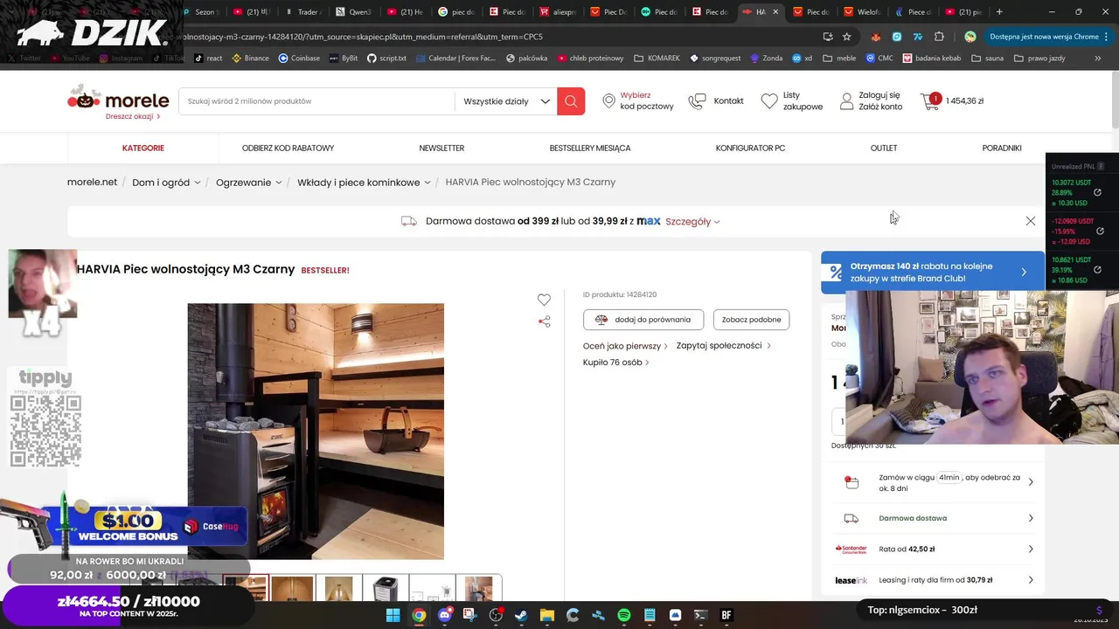Click the product search input field
This screenshot has height=629, width=1119.
(316, 101)
